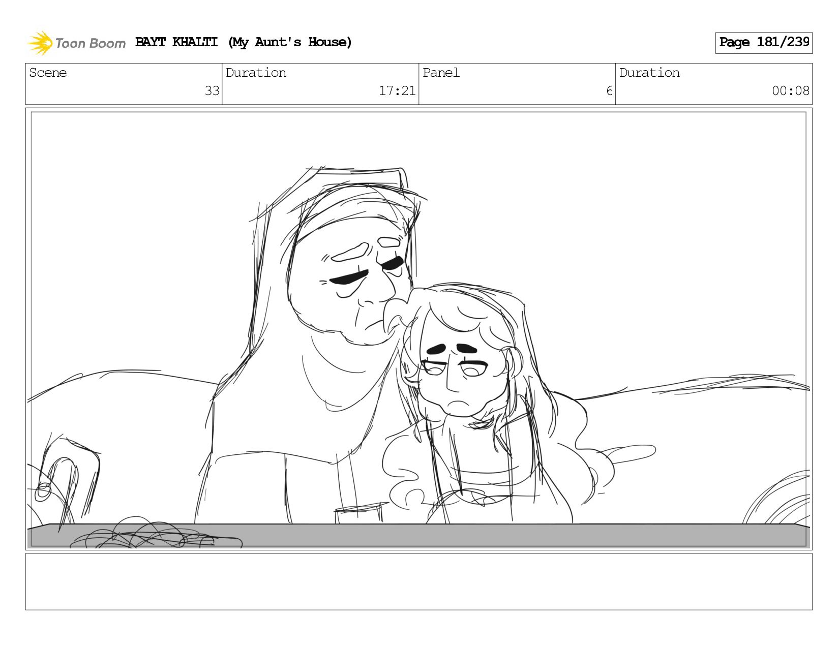Click the 'Page 181/239' box
This screenshot has width=839, height=648.
coord(763,43)
